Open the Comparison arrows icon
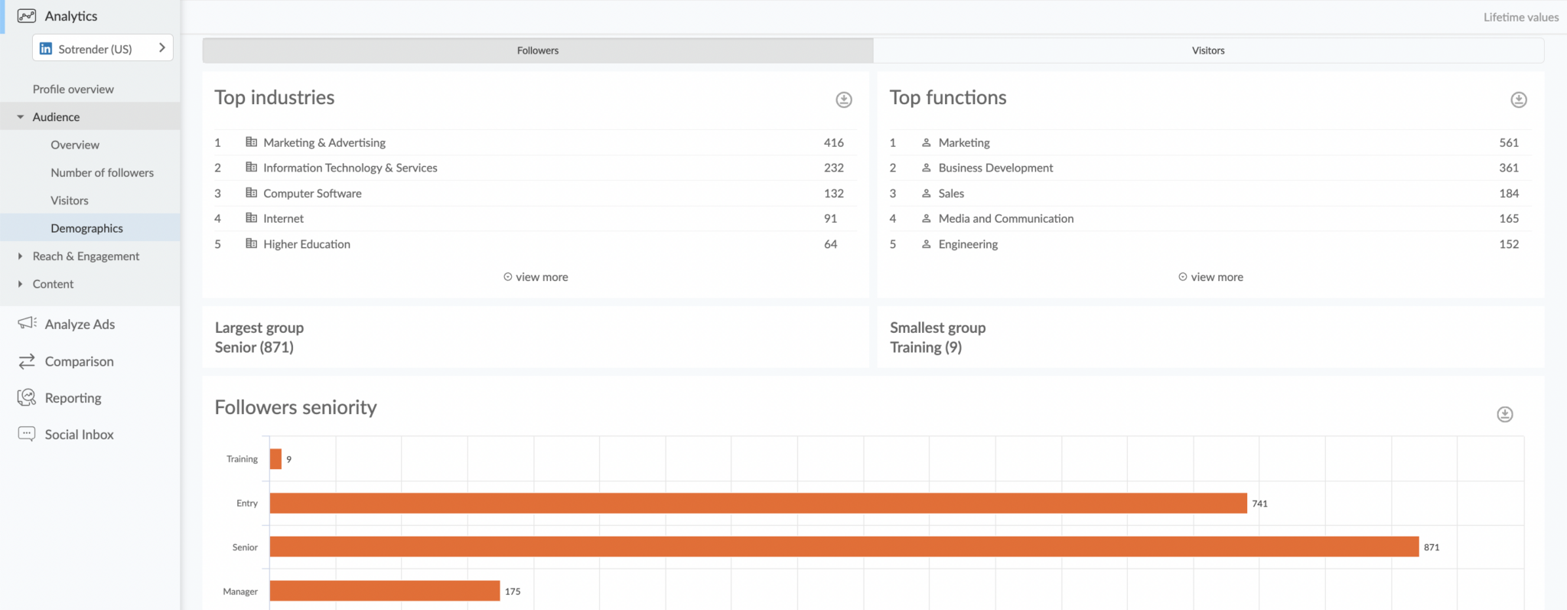 (27, 361)
